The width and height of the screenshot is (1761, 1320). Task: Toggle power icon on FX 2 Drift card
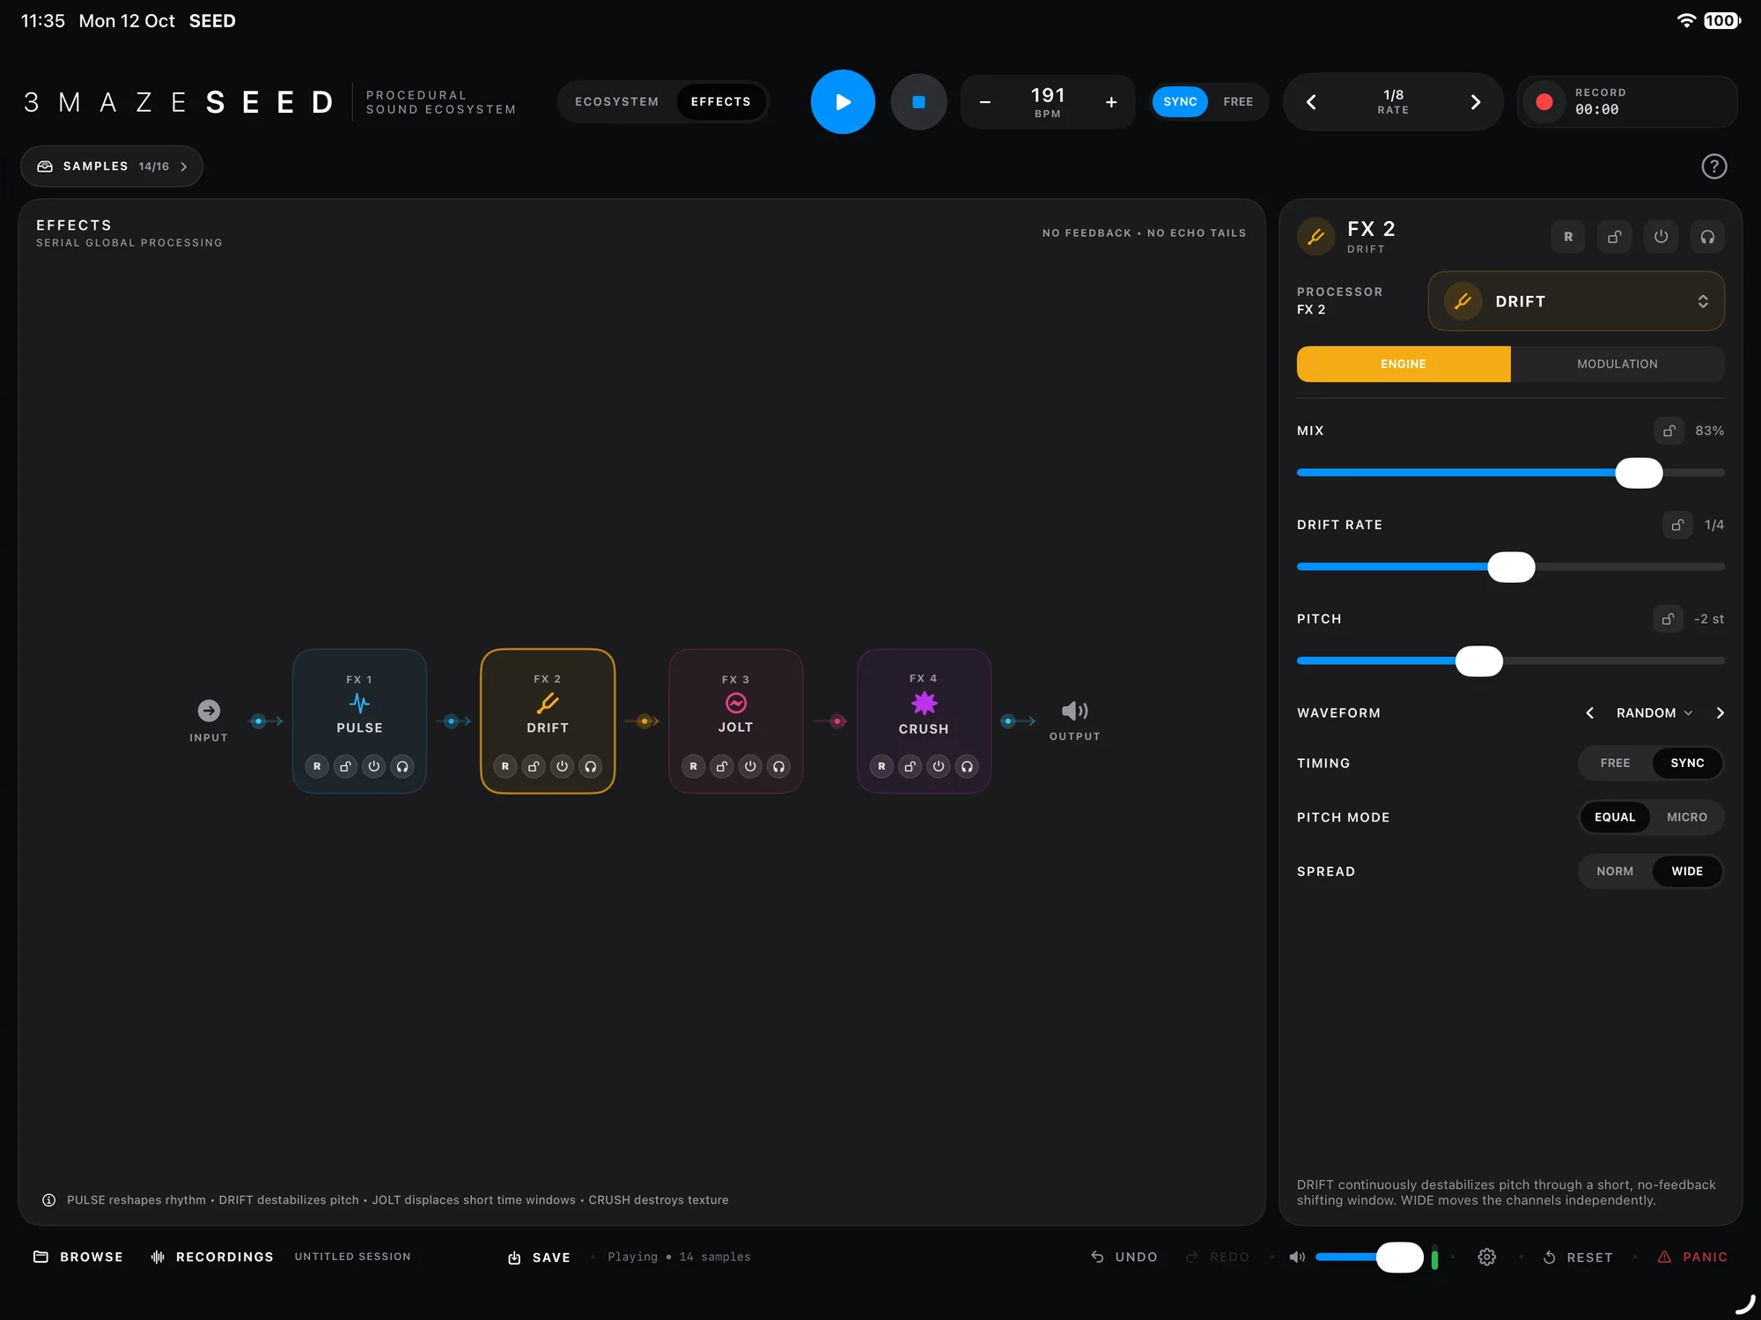click(x=562, y=766)
